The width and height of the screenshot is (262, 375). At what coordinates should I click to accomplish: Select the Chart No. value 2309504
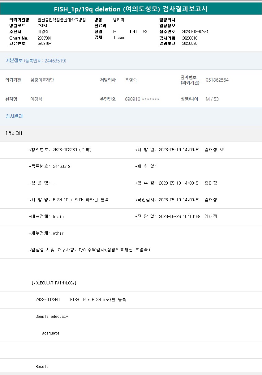coord(44,38)
